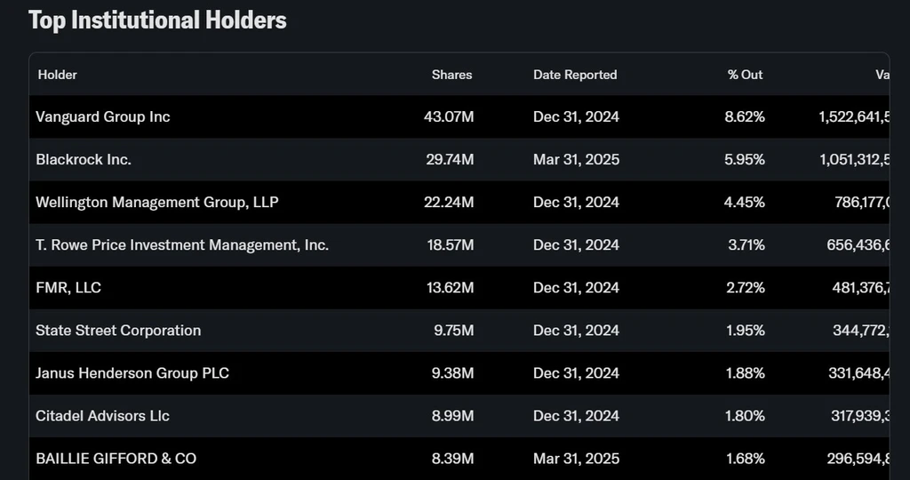The image size is (910, 480).
Task: Click T. Rowe Price Investment Management, Inc.
Action: click(x=182, y=244)
